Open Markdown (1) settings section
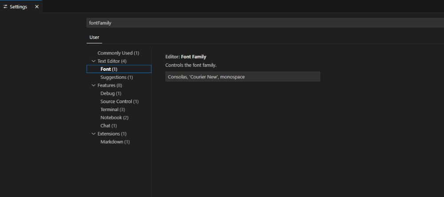444x197 pixels. point(115,142)
